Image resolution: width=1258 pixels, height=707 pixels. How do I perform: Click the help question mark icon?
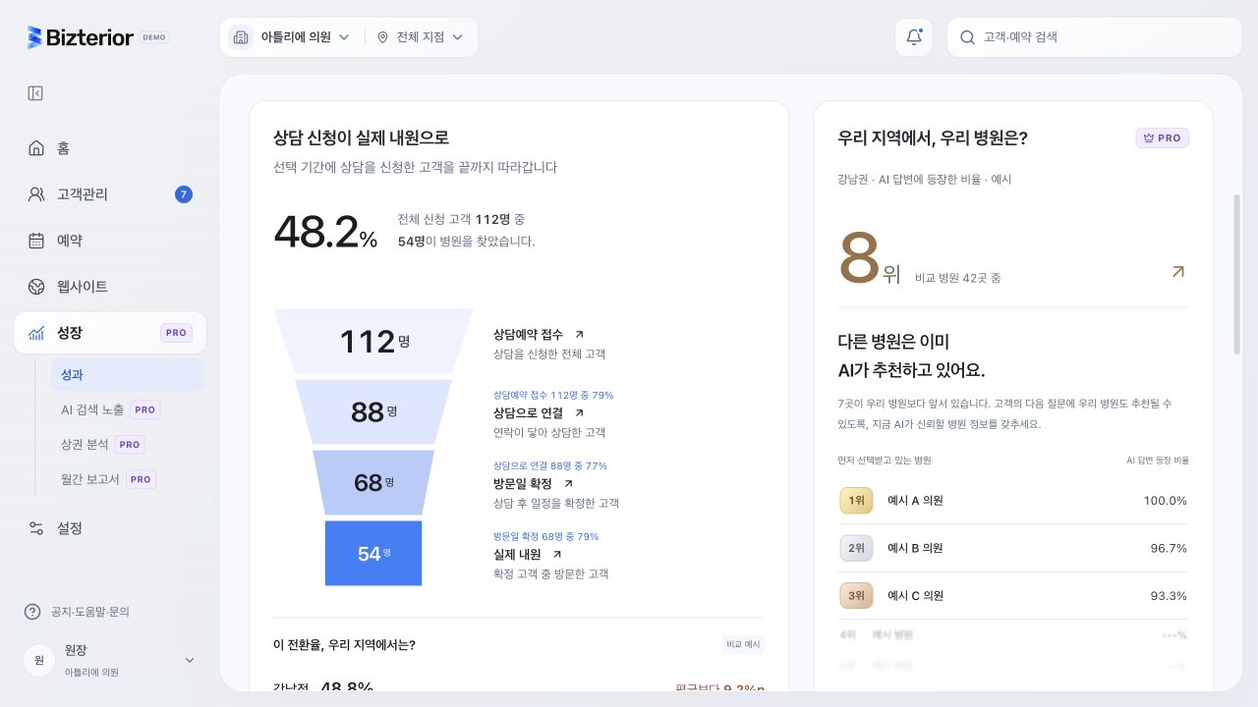click(x=32, y=612)
